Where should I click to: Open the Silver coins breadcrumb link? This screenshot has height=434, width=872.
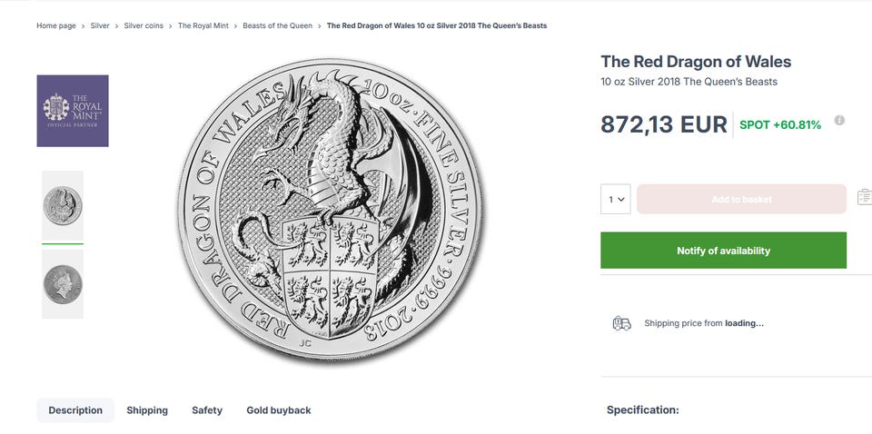pos(144,25)
